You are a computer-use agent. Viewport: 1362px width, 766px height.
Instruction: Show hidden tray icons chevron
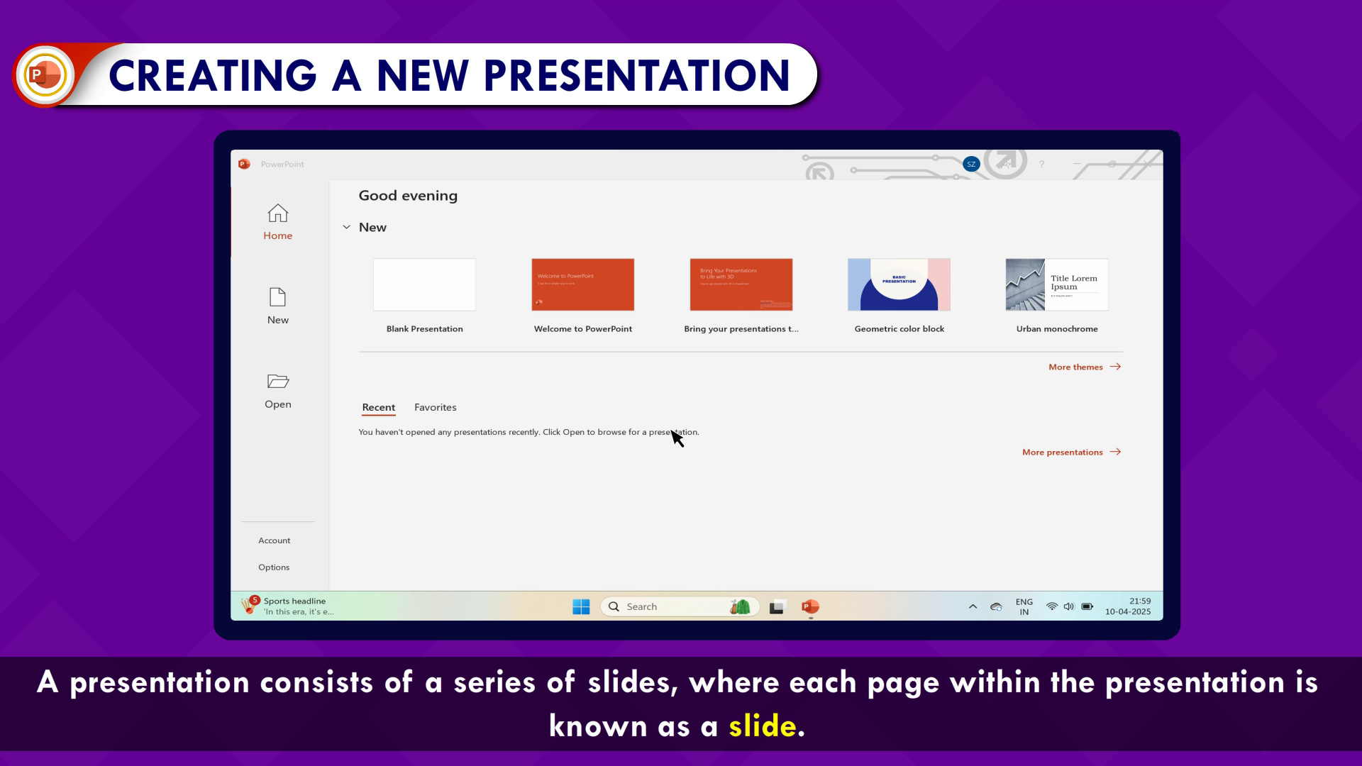coord(973,606)
